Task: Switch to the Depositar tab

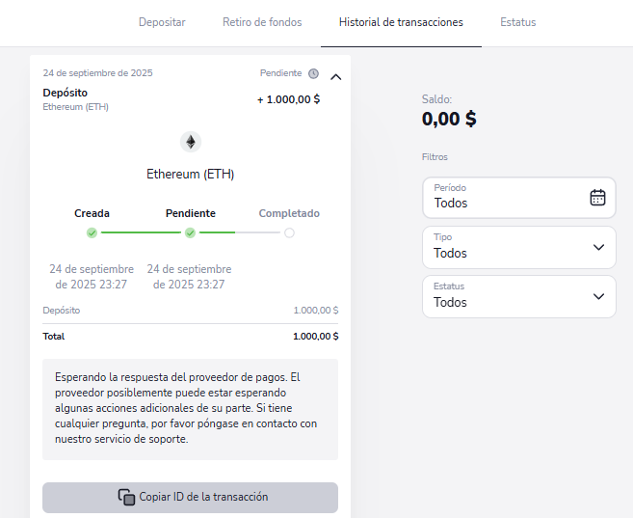Action: (x=162, y=22)
